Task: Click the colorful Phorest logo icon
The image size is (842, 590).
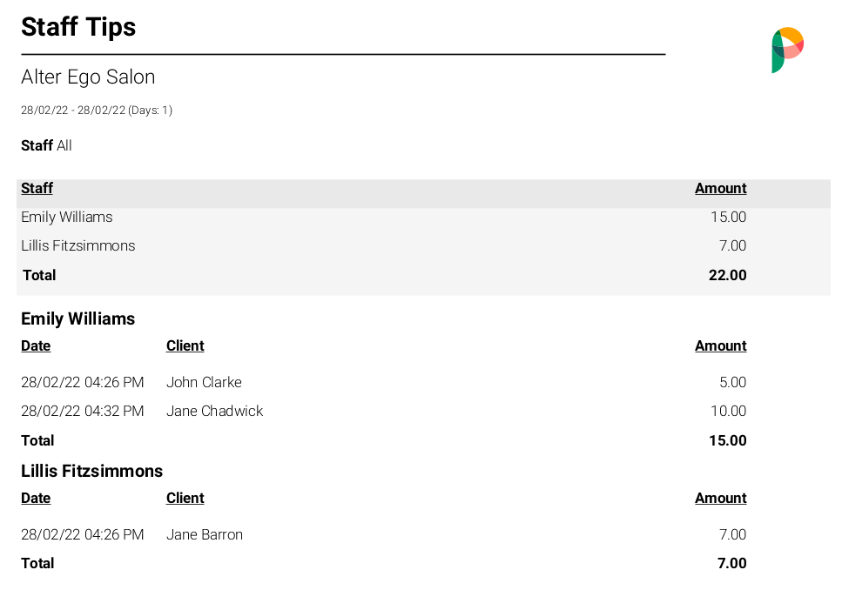Action: 787,50
